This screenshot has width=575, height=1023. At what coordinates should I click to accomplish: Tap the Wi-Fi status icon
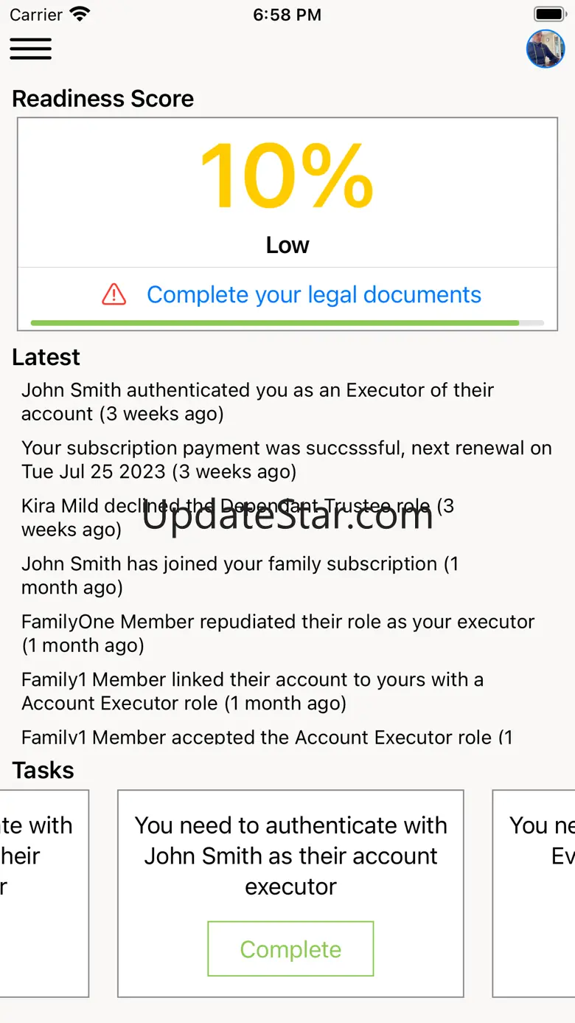79,14
